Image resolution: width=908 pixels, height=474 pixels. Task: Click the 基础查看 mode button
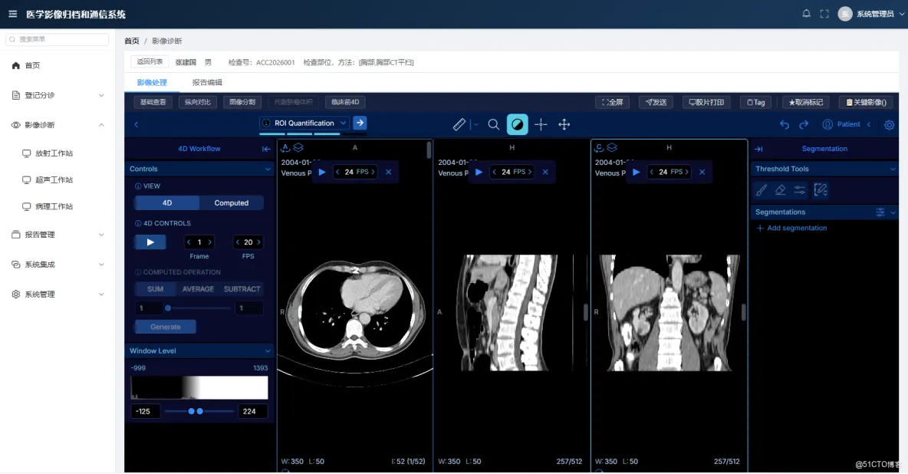[153, 103]
